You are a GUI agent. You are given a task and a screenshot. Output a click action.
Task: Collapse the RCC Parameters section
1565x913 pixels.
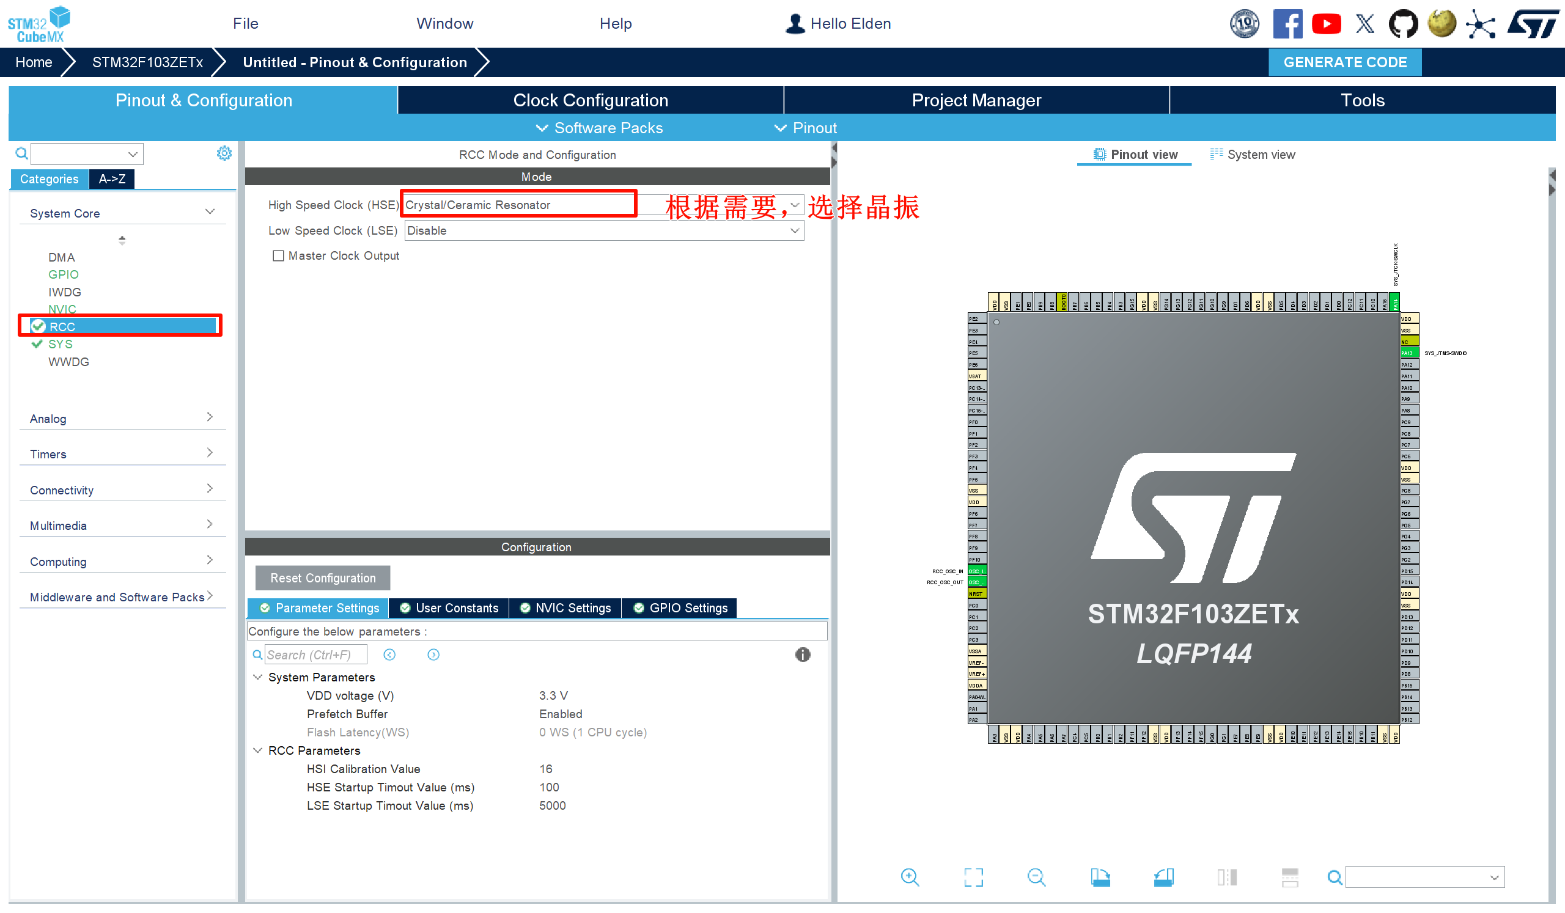click(258, 750)
